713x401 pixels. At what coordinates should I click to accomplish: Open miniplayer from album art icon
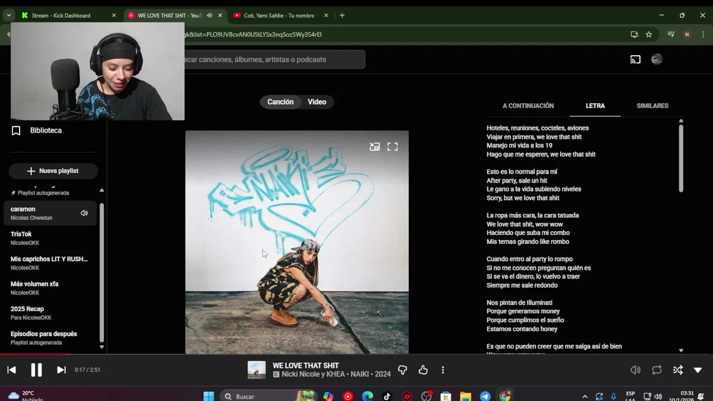375,147
